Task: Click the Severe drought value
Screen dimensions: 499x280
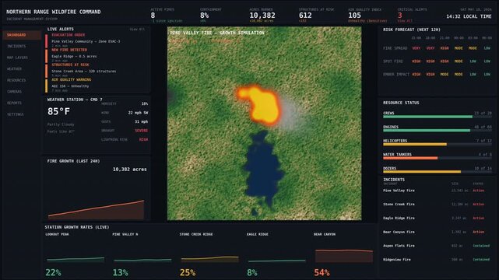Action: (141, 131)
